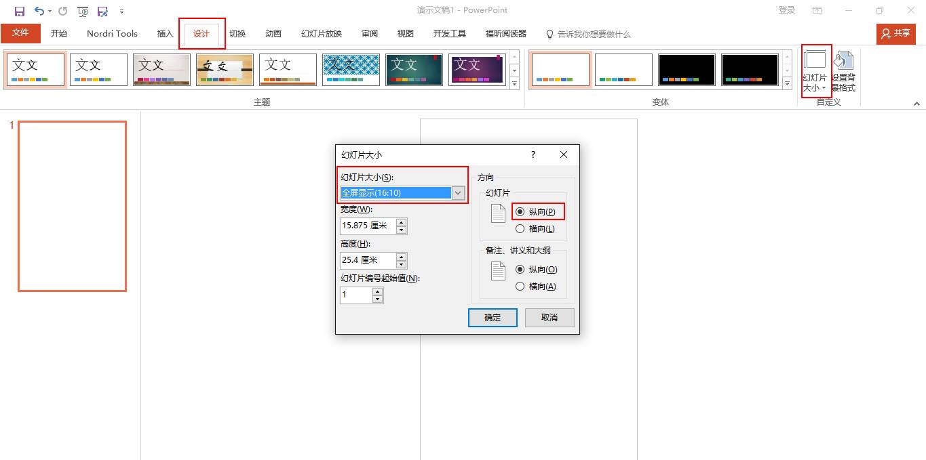Click the 取消 button in the dialog
The width and height of the screenshot is (926, 460).
549,317
